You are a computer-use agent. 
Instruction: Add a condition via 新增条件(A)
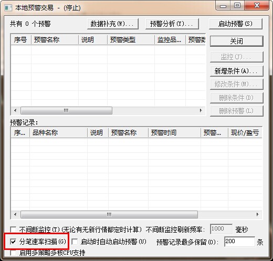coord(237,71)
